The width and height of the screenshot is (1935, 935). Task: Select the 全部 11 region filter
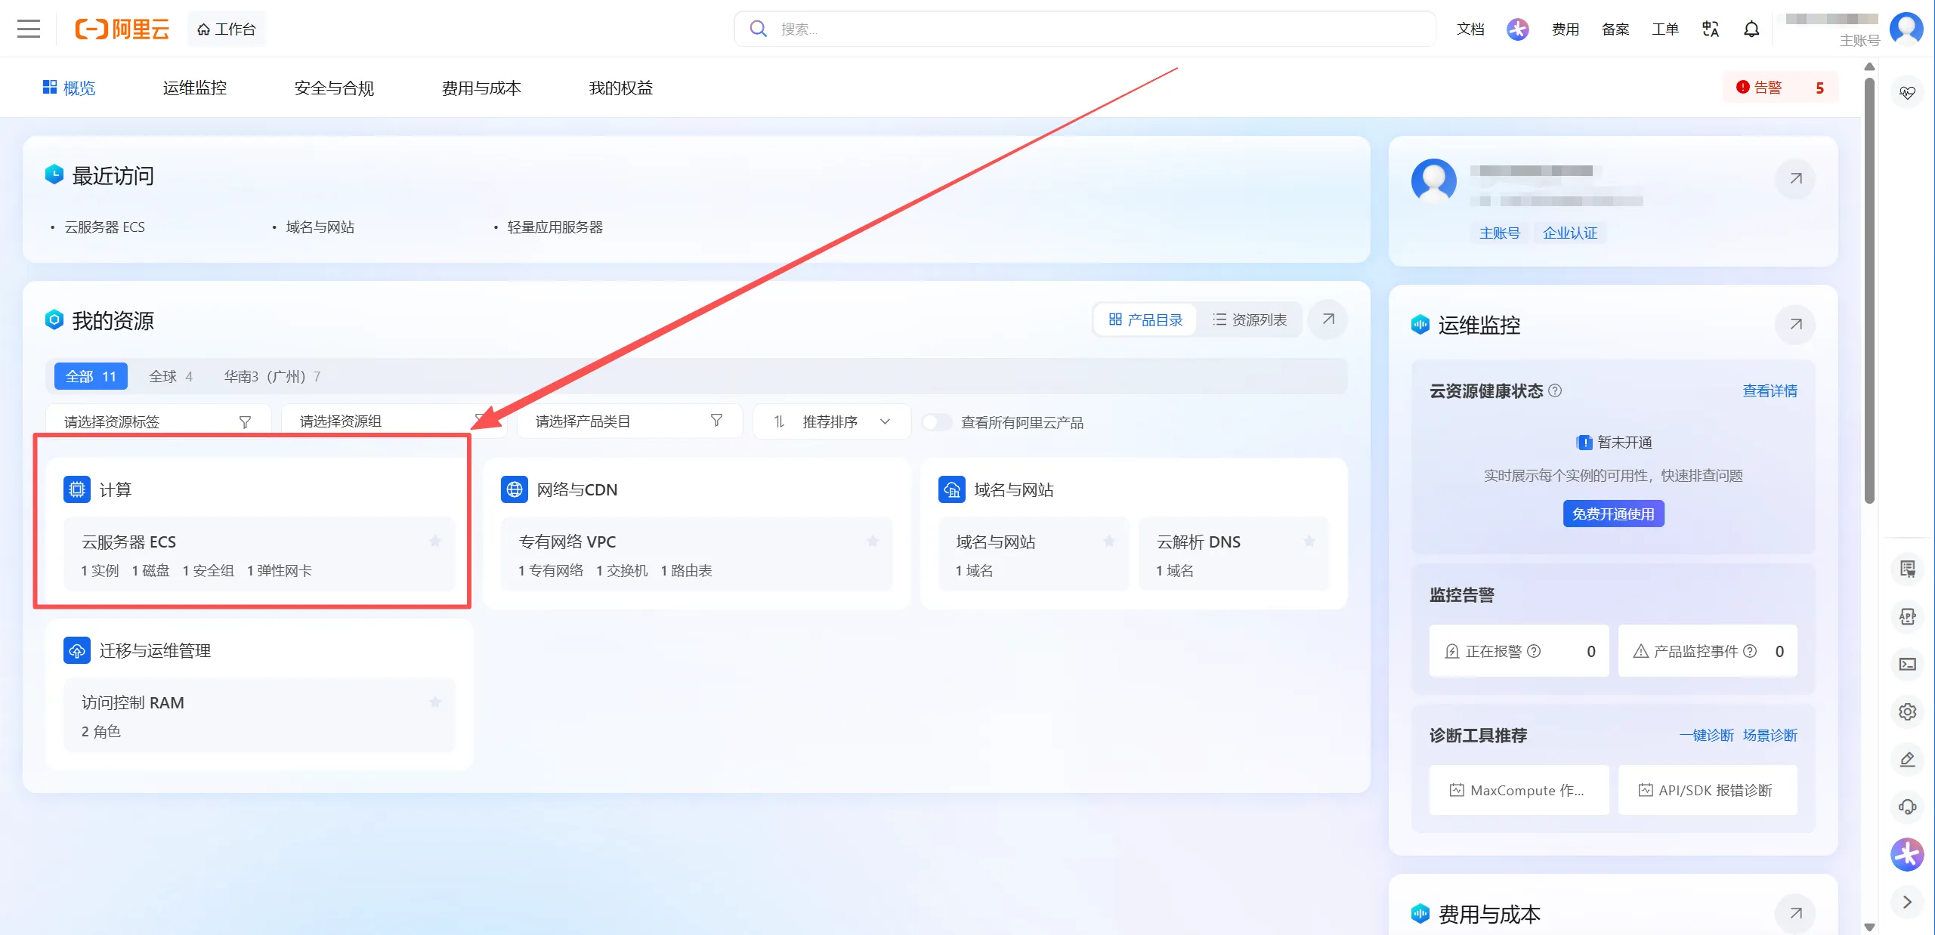[x=91, y=376]
